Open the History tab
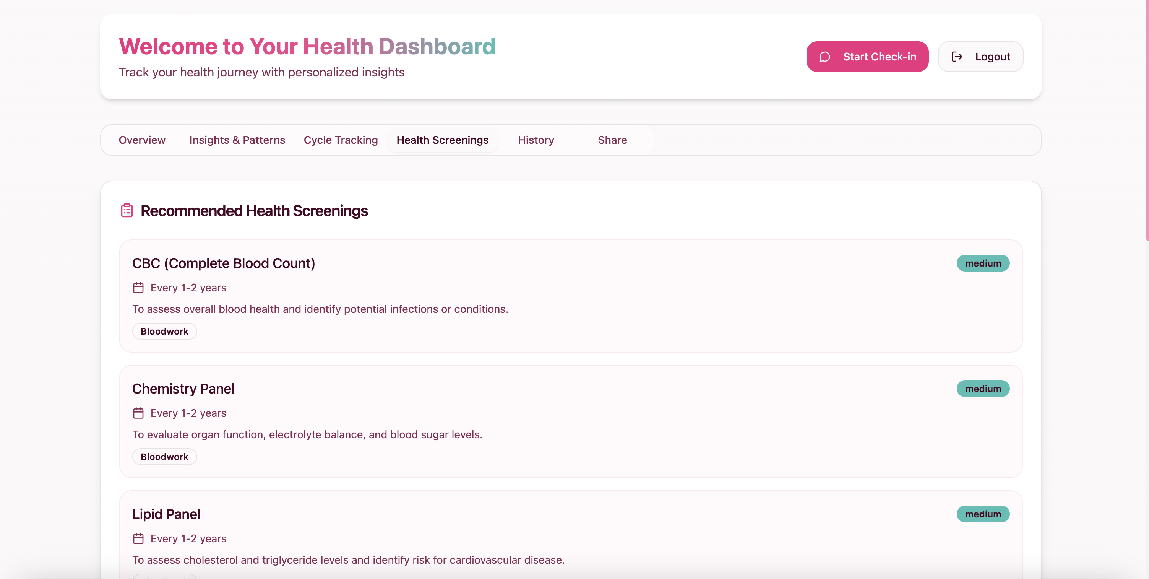 click(535, 140)
